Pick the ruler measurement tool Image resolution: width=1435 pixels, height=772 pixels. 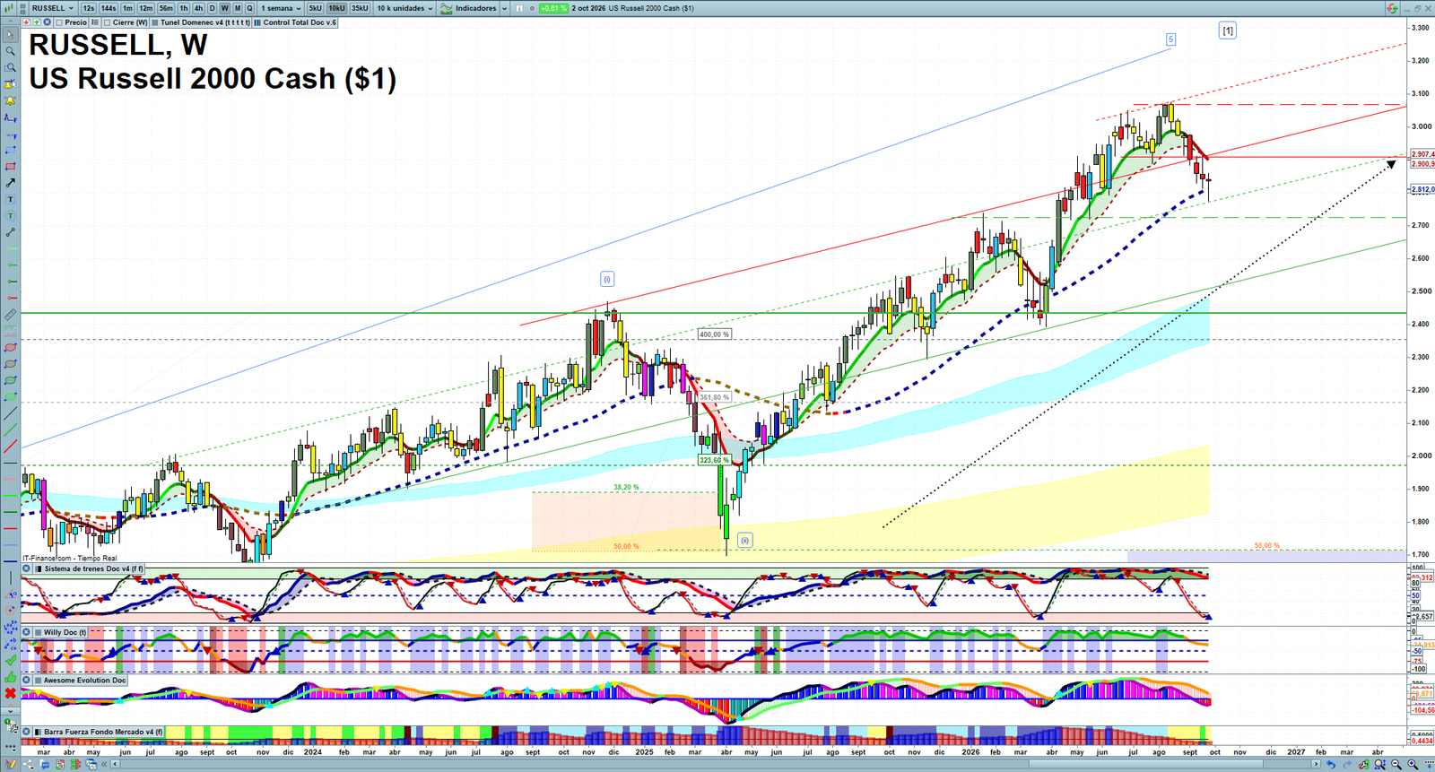pos(10,315)
